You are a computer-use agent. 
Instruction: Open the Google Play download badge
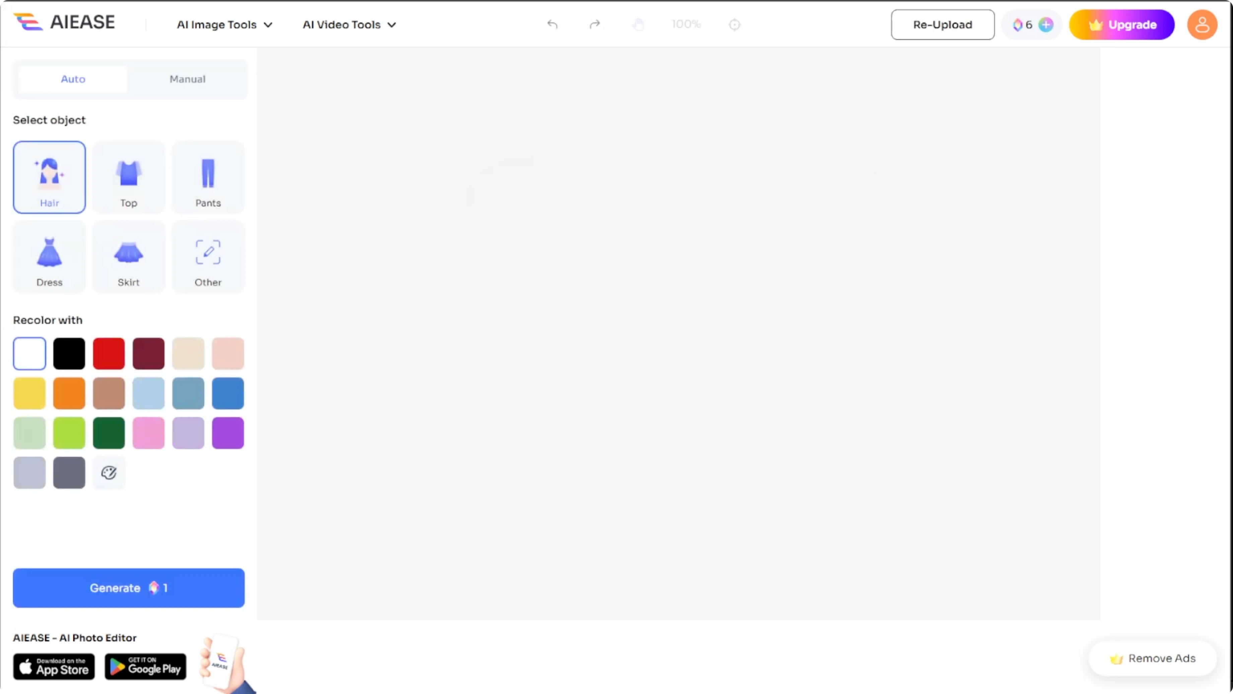[145, 666]
